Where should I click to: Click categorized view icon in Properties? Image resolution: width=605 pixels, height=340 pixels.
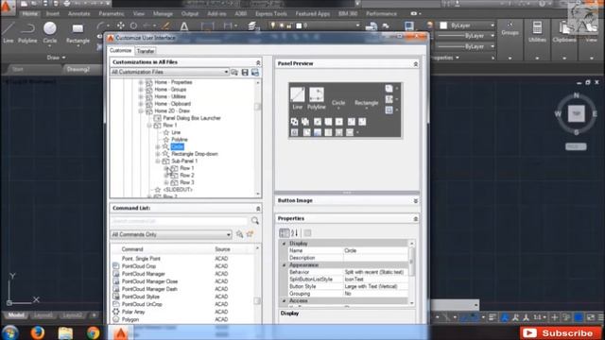click(x=284, y=232)
